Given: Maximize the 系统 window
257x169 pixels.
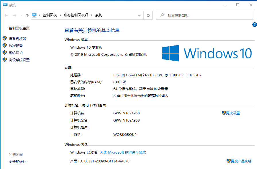Looking at the screenshot, I should (x=238, y=5).
